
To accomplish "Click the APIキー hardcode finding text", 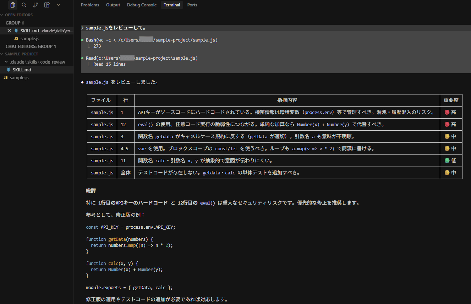I will [286, 112].
